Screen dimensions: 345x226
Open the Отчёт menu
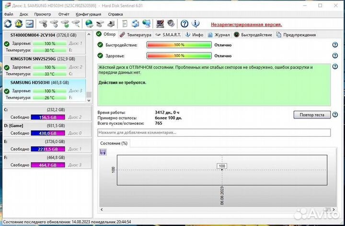64,14
